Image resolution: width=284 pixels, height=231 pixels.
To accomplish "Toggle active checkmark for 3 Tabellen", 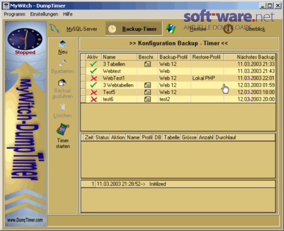I will 94,64.
